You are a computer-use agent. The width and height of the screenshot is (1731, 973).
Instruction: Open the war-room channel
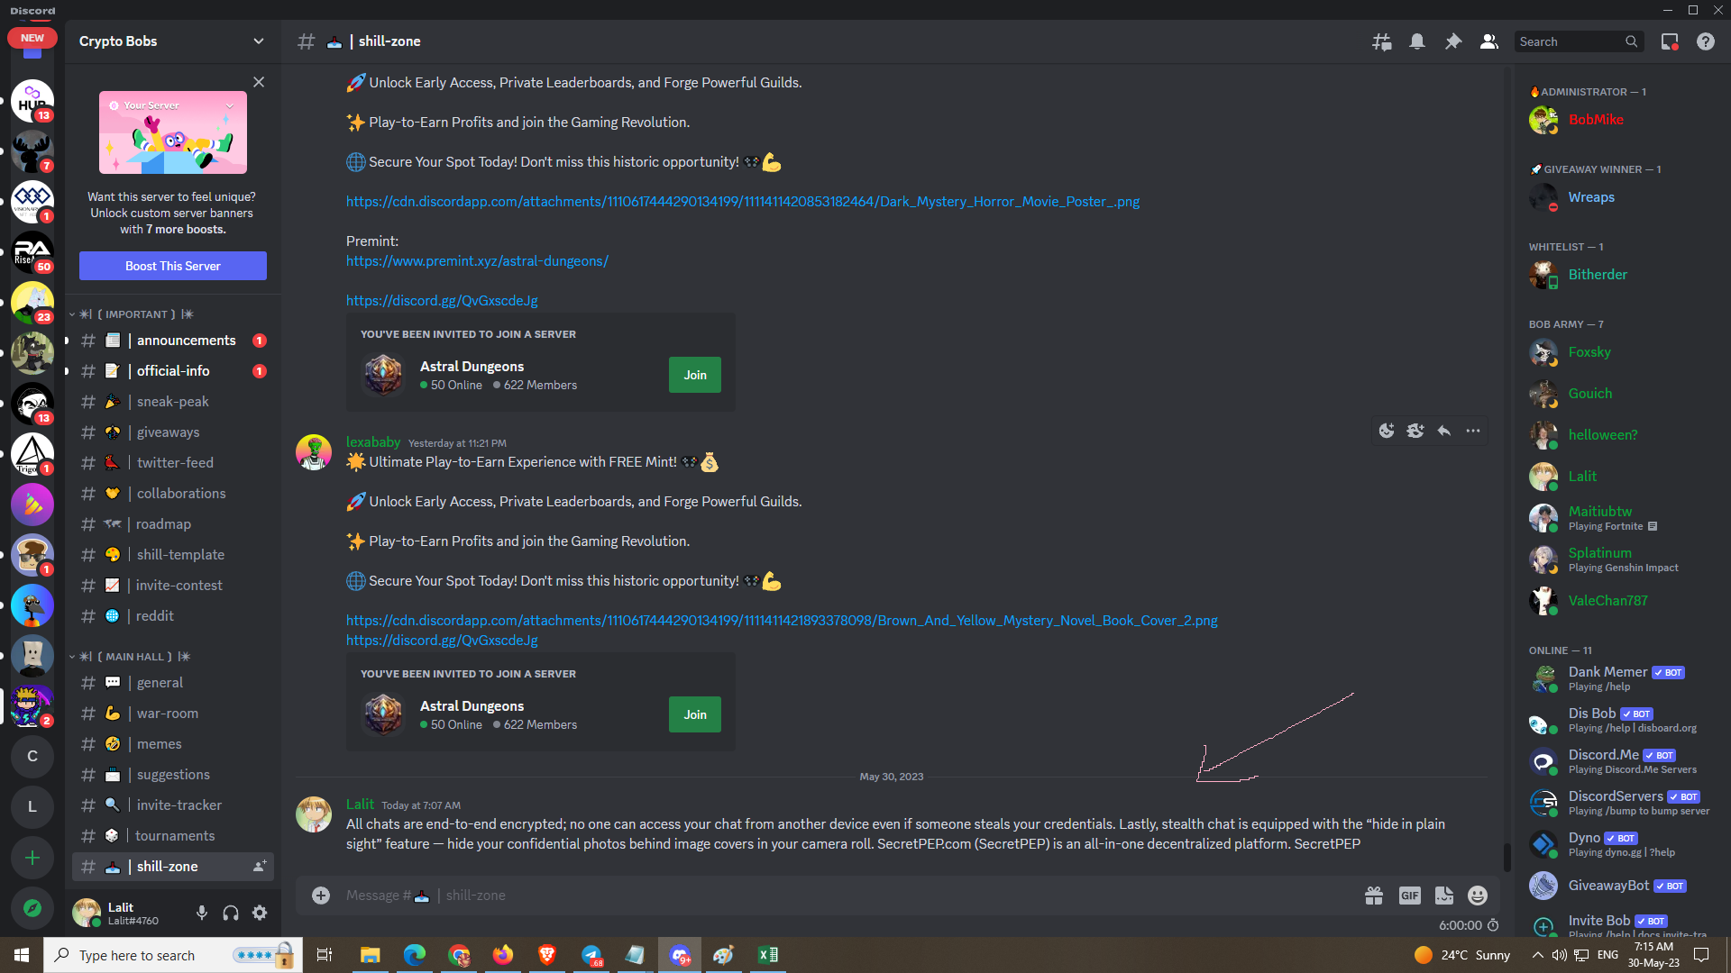[173, 714]
